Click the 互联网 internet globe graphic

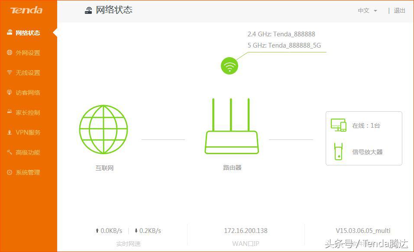click(103, 129)
